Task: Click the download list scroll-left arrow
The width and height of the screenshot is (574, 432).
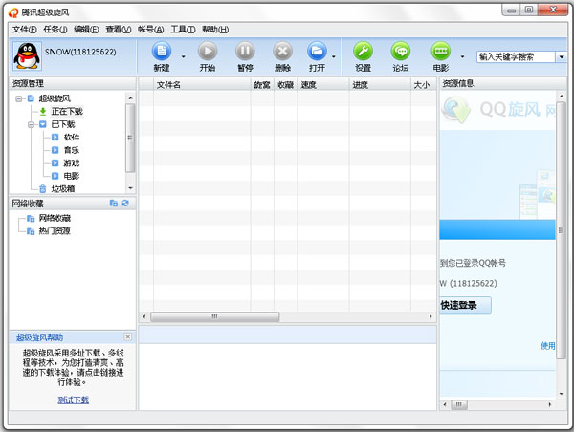Action: pyautogui.click(x=144, y=316)
